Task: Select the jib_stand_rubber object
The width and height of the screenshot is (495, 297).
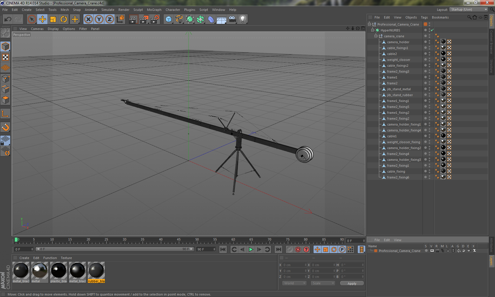Action: [x=400, y=95]
